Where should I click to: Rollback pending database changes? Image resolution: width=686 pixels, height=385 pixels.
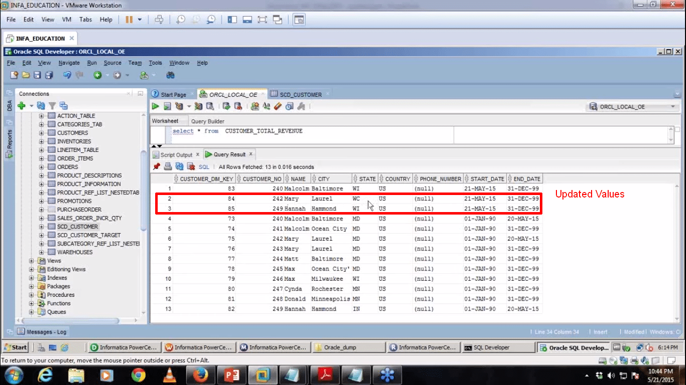tap(238, 106)
